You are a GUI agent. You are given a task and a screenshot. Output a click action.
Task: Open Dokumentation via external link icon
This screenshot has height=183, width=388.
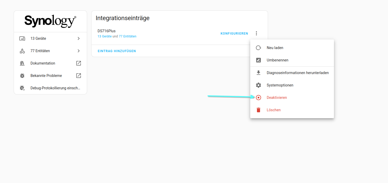coord(79,63)
